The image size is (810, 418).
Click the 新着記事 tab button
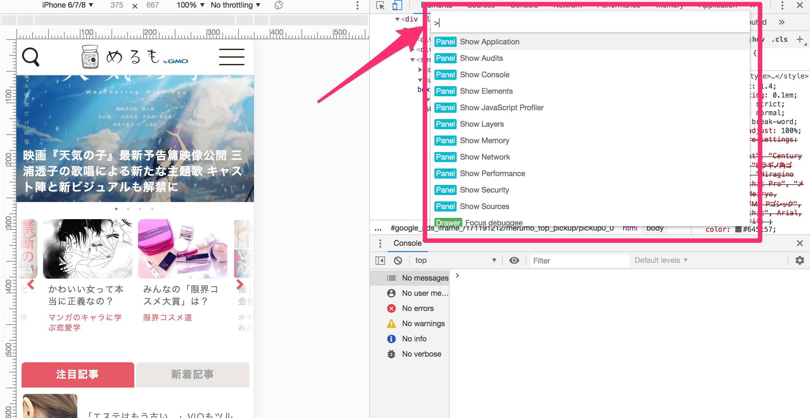pyautogui.click(x=193, y=375)
